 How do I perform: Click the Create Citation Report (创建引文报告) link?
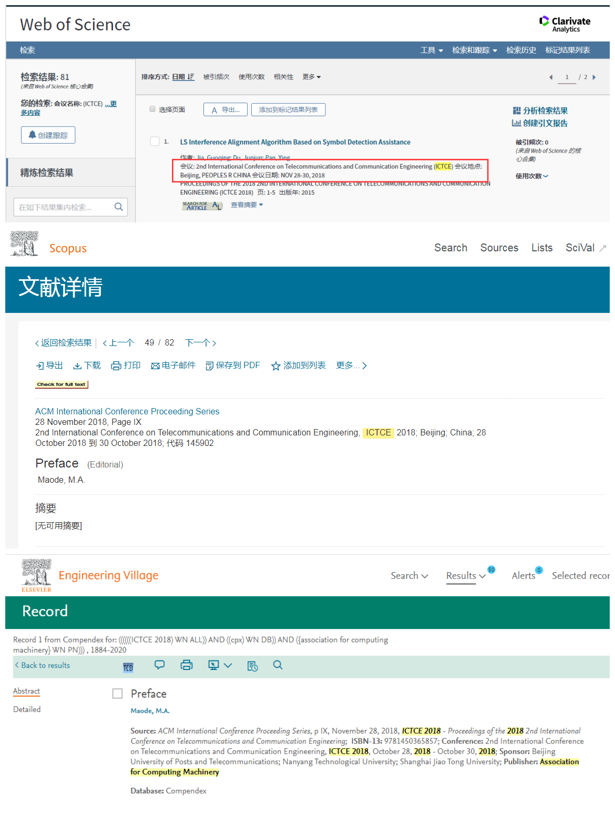click(540, 123)
